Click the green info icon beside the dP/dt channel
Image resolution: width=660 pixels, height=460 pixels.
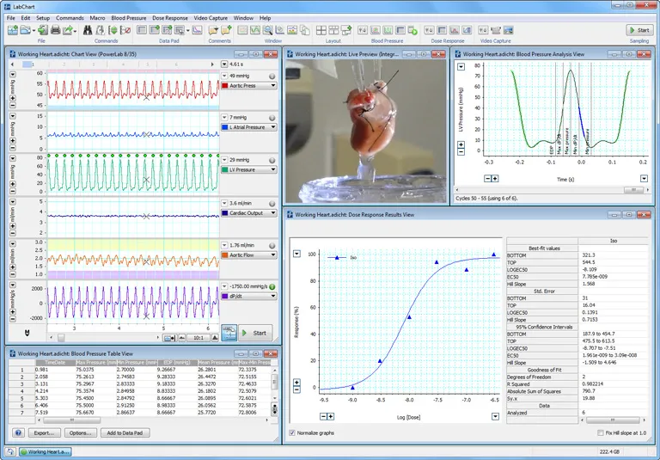pos(272,286)
